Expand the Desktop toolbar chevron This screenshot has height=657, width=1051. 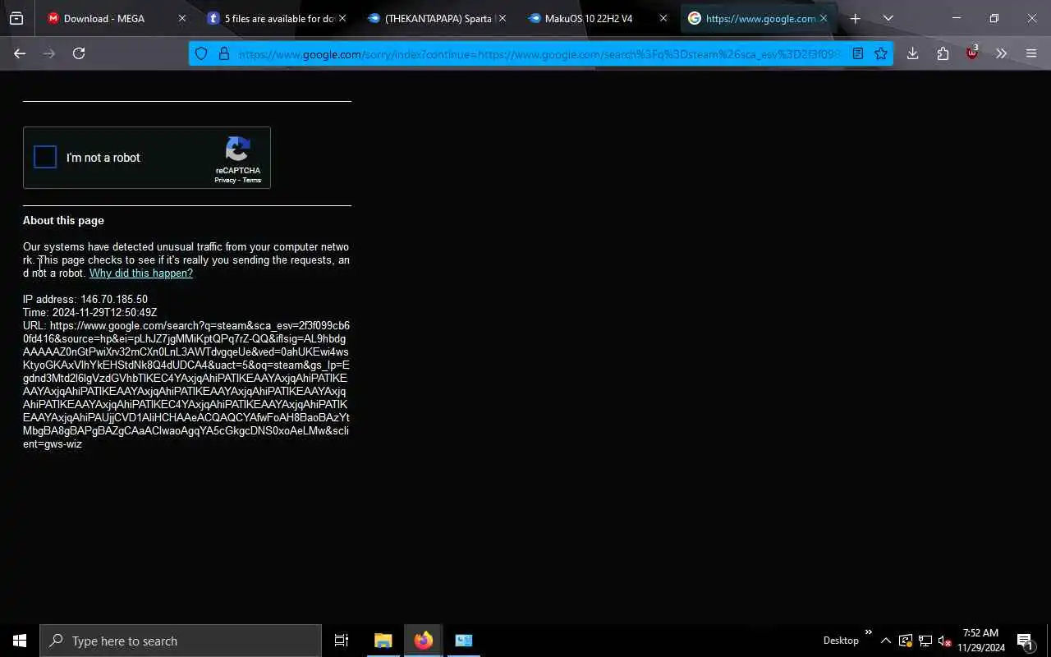pyautogui.click(x=868, y=632)
